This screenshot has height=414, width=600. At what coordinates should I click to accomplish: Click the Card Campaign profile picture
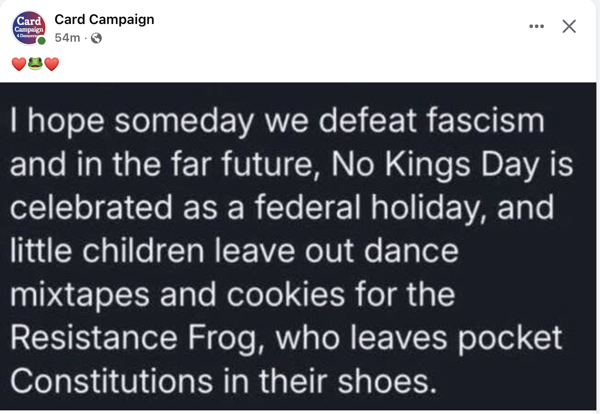coord(28,28)
